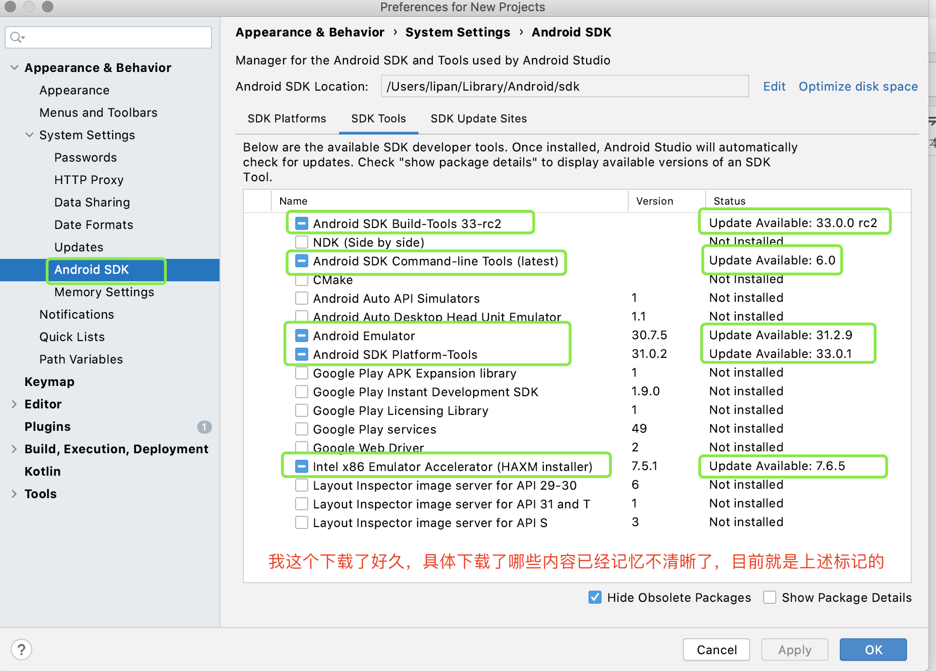Expand the Editor settings node
The image size is (936, 671).
tap(14, 404)
